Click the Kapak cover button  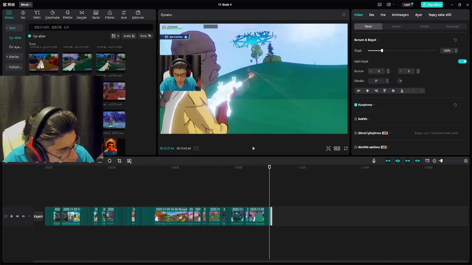point(38,216)
